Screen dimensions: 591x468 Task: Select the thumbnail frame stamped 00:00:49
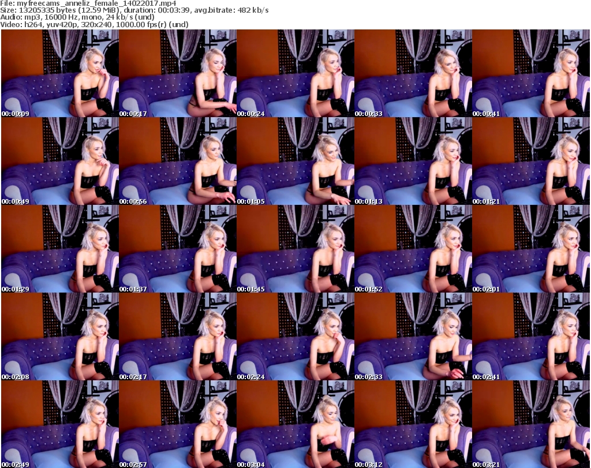tap(60, 161)
